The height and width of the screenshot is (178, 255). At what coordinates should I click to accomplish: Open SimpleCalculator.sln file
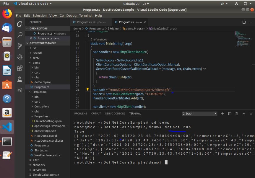pyautogui.click(x=48, y=175)
